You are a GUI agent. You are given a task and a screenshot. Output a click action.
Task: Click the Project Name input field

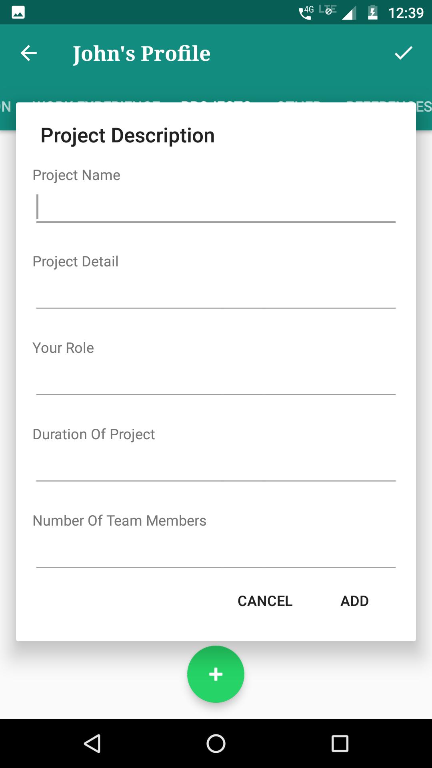click(x=216, y=207)
